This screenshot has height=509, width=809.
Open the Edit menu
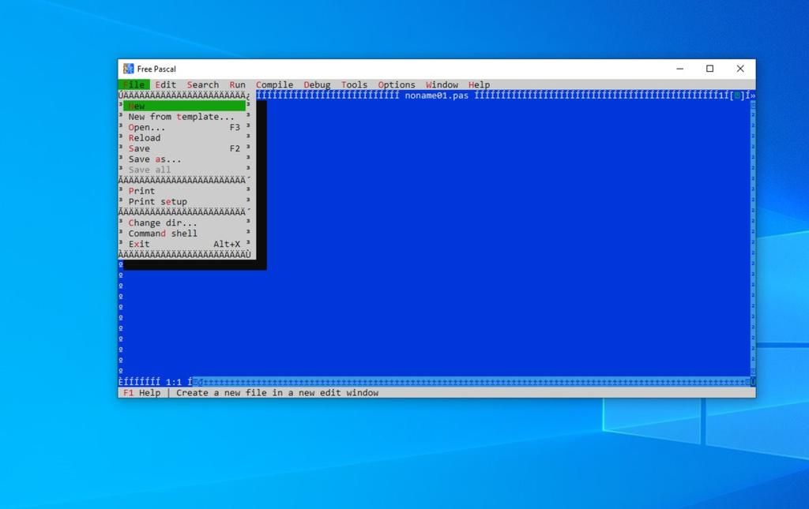pos(166,84)
